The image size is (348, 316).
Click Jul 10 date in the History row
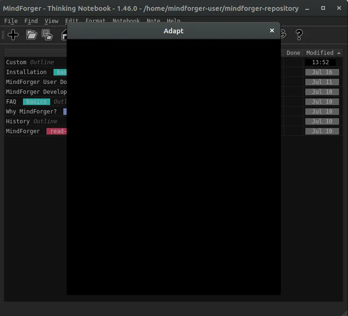click(x=322, y=121)
